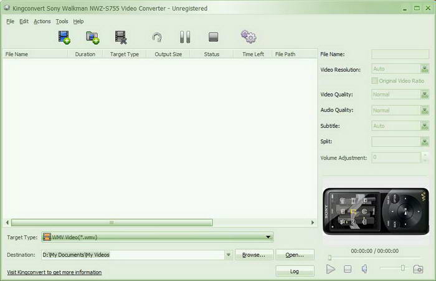436x281 pixels.
Task: Click the Volume Adjustment spinner arrows
Action: click(425, 158)
